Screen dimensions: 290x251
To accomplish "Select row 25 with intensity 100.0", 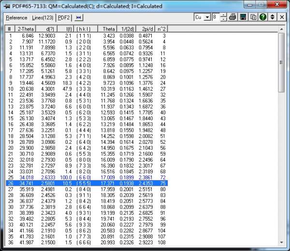I will [86, 178].
